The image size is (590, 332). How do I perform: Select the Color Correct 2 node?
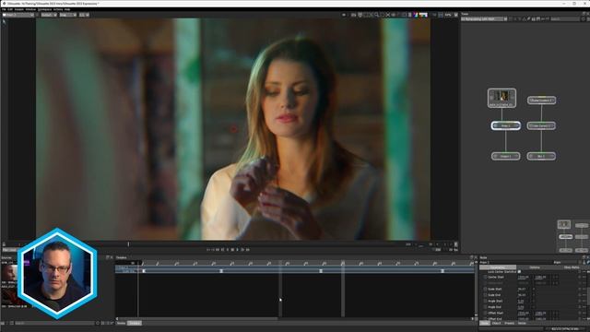point(541,125)
